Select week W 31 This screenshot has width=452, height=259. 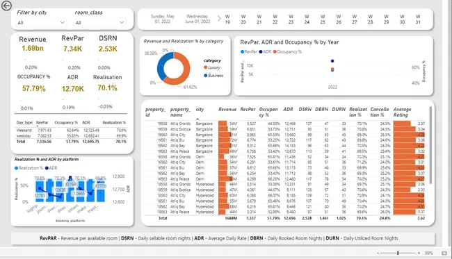tap(418, 19)
